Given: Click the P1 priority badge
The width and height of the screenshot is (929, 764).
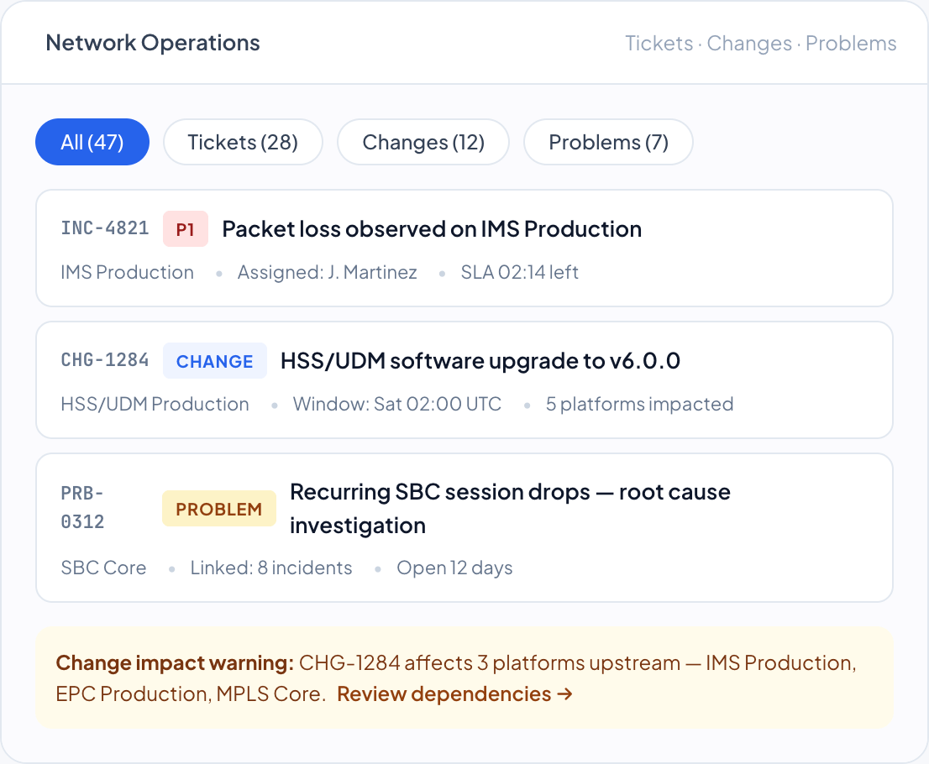Looking at the screenshot, I should point(186,229).
